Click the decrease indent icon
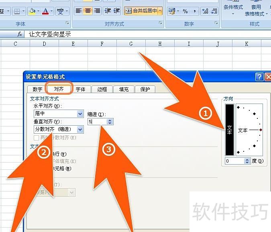271x232 pixels. tap(108, 11)
